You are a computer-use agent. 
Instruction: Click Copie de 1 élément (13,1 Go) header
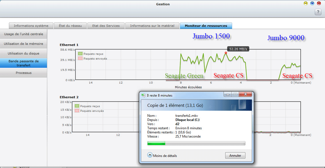coord(175,105)
